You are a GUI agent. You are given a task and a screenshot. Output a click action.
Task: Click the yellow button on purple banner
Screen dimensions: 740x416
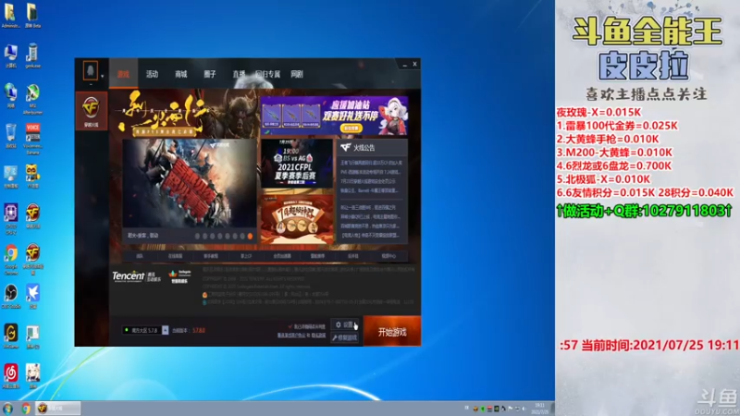tap(351, 128)
